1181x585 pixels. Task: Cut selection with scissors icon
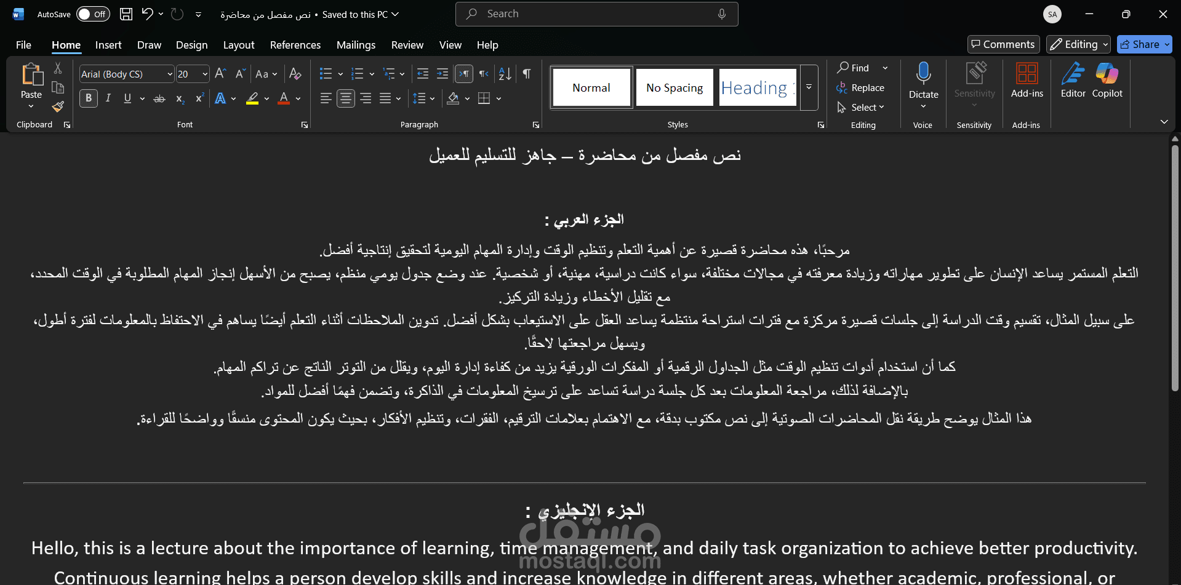(x=58, y=68)
